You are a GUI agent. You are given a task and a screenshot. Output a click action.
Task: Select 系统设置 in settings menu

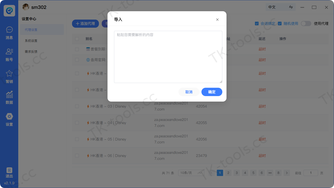42,41
